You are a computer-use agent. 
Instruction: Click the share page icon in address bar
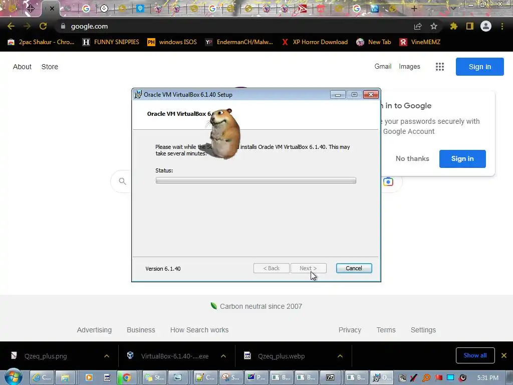pyautogui.click(x=418, y=27)
